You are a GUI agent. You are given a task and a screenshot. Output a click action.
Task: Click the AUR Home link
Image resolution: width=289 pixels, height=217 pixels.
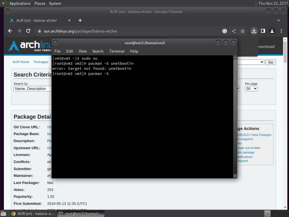click(21, 62)
